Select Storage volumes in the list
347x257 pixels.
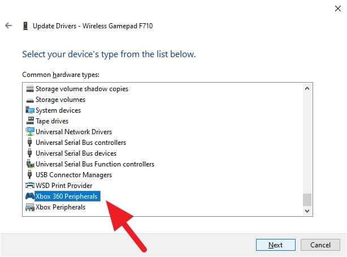pos(60,100)
